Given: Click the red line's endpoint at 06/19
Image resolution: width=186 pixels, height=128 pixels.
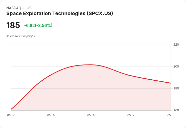Looking at the screenshot, I should coord(171,83).
